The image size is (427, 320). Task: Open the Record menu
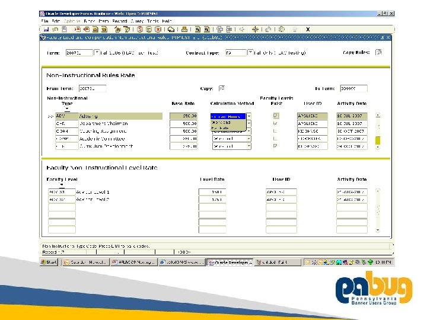(120, 21)
